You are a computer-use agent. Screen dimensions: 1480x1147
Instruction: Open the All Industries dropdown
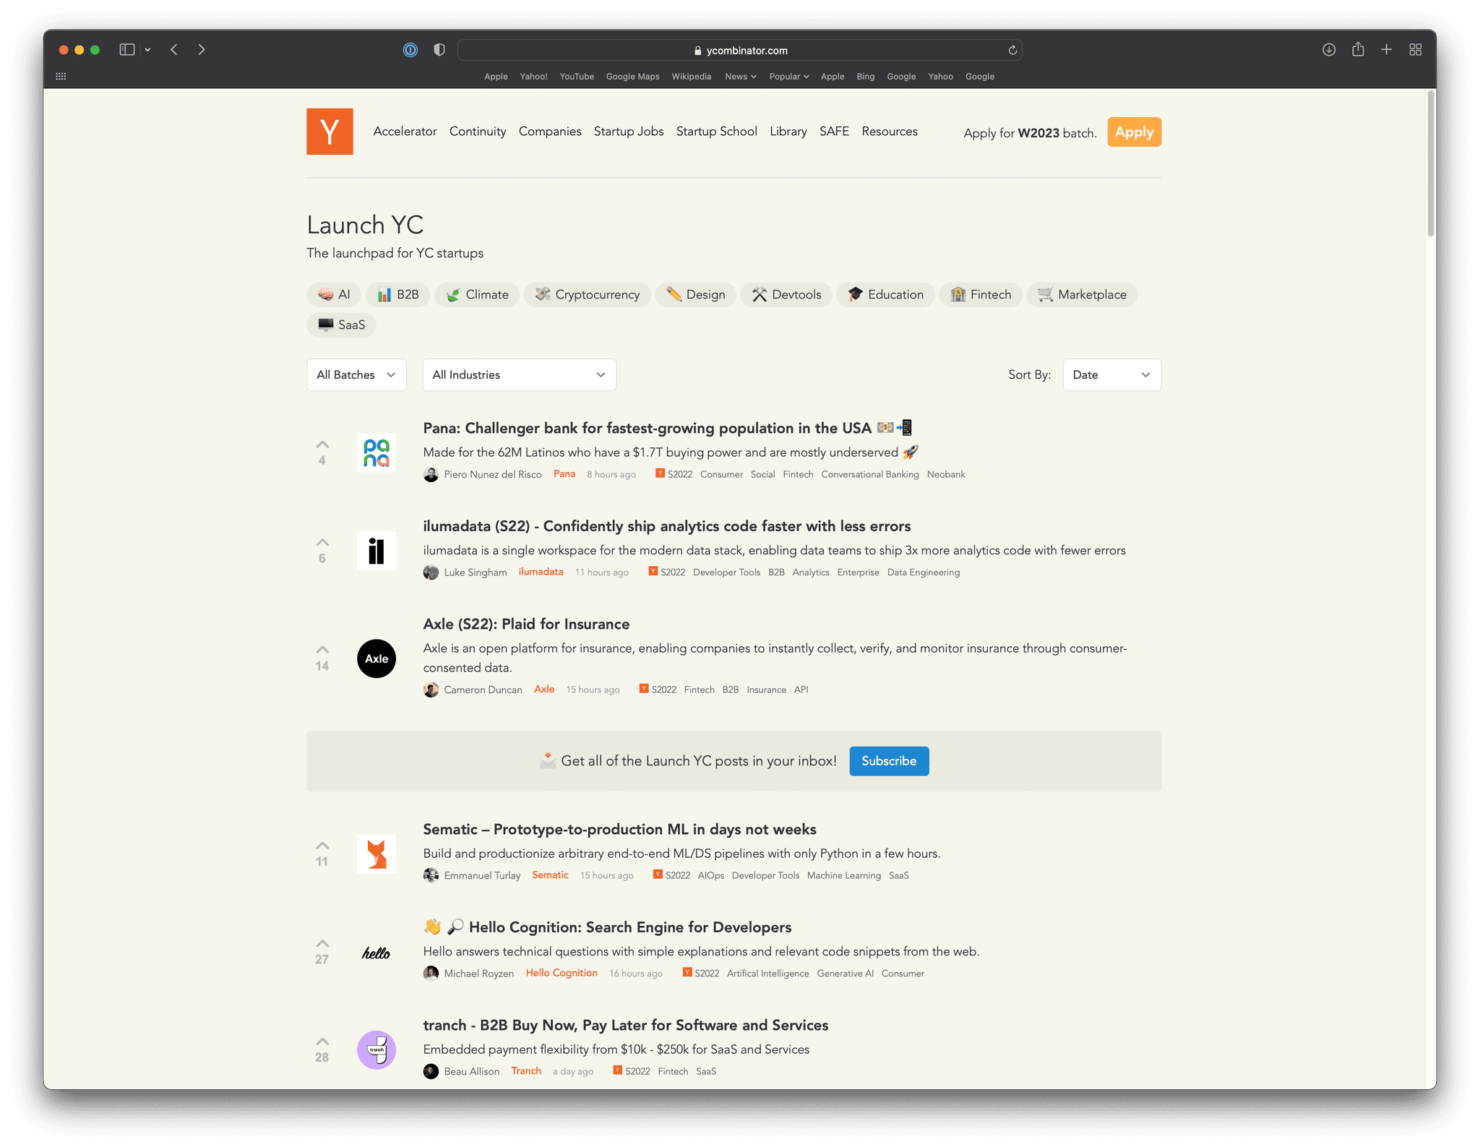[x=519, y=374]
